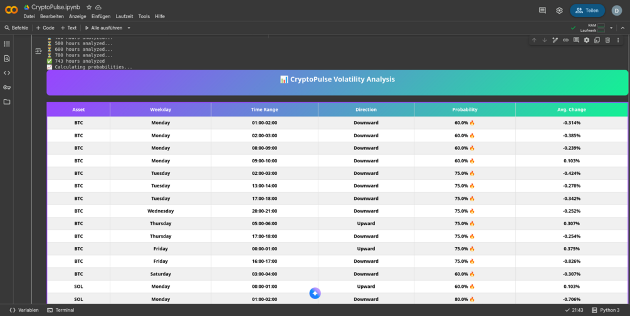Click the cloud save status icon
Viewport: 630px width, 316px height.
coord(98,8)
